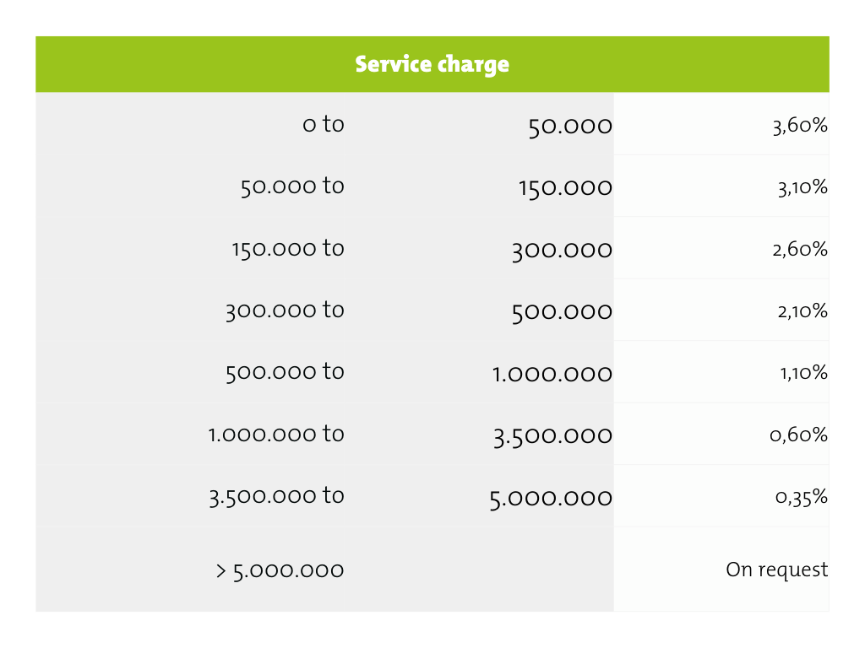Click the 3.500.000 upper limit cell

click(552, 436)
